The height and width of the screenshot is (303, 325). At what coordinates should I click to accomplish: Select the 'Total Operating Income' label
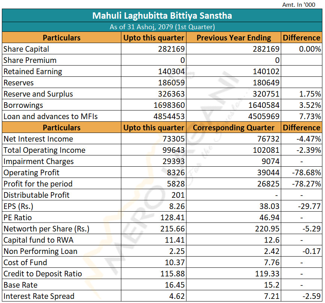coord(44,150)
